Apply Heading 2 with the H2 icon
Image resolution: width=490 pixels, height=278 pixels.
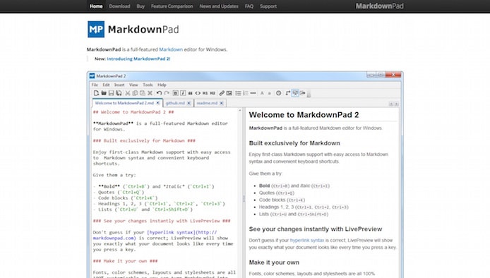tap(213, 93)
